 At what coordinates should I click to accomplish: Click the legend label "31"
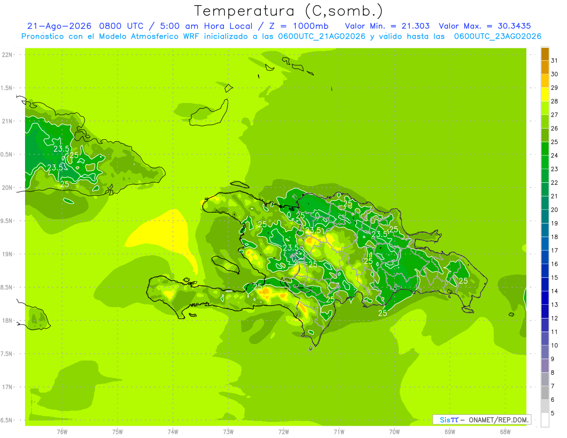click(x=555, y=60)
